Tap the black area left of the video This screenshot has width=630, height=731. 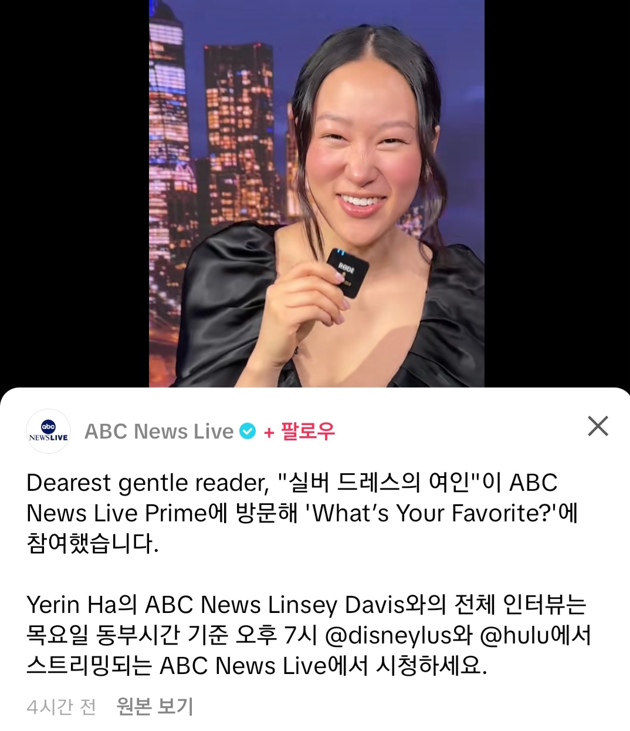[74, 194]
